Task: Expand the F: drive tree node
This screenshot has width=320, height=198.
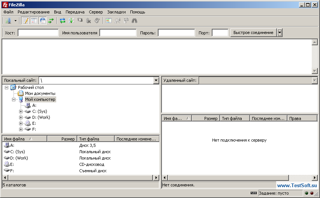Action: pyautogui.click(x=21, y=129)
